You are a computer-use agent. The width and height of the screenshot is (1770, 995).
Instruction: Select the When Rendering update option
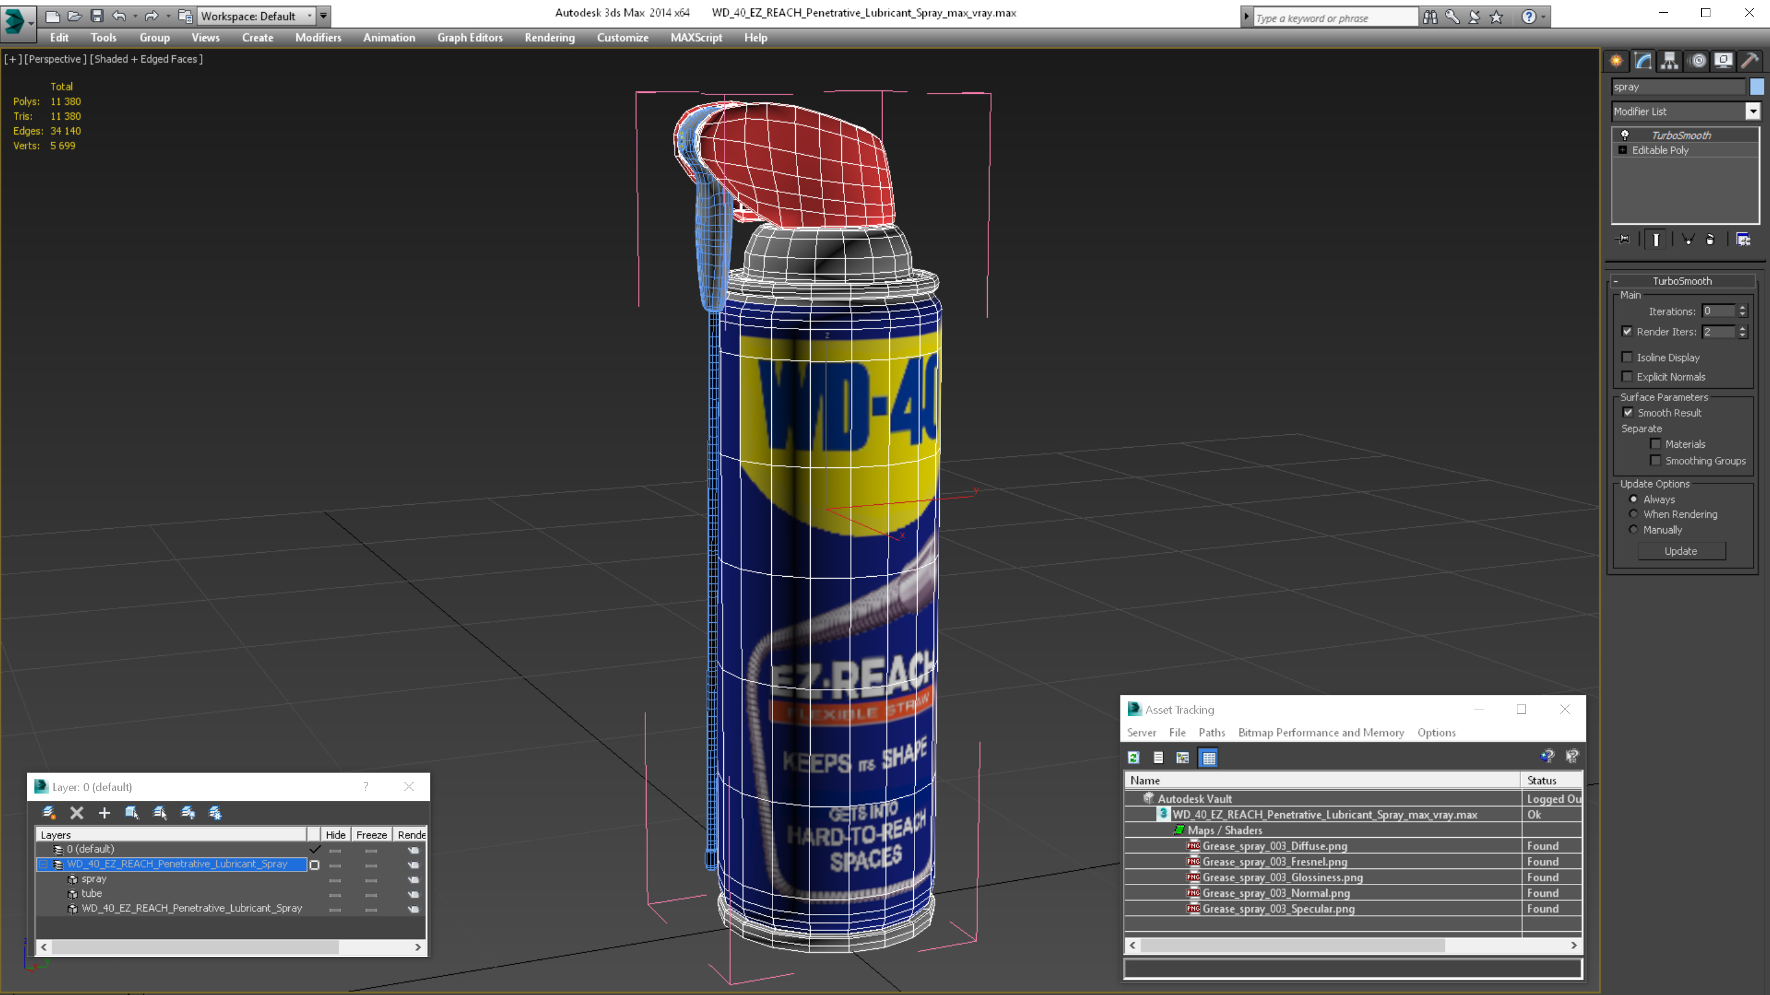click(1634, 514)
